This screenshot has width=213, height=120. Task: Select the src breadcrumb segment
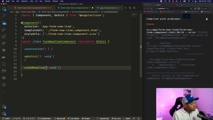[x=12, y=12]
